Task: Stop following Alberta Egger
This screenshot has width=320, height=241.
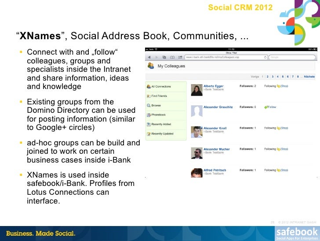Action: (284, 86)
